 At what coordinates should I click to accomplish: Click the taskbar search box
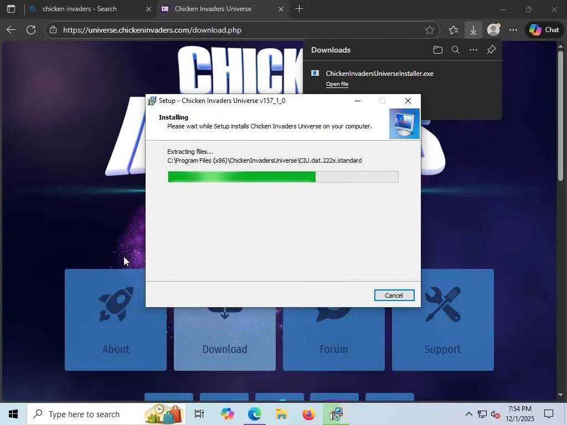pyautogui.click(x=106, y=414)
